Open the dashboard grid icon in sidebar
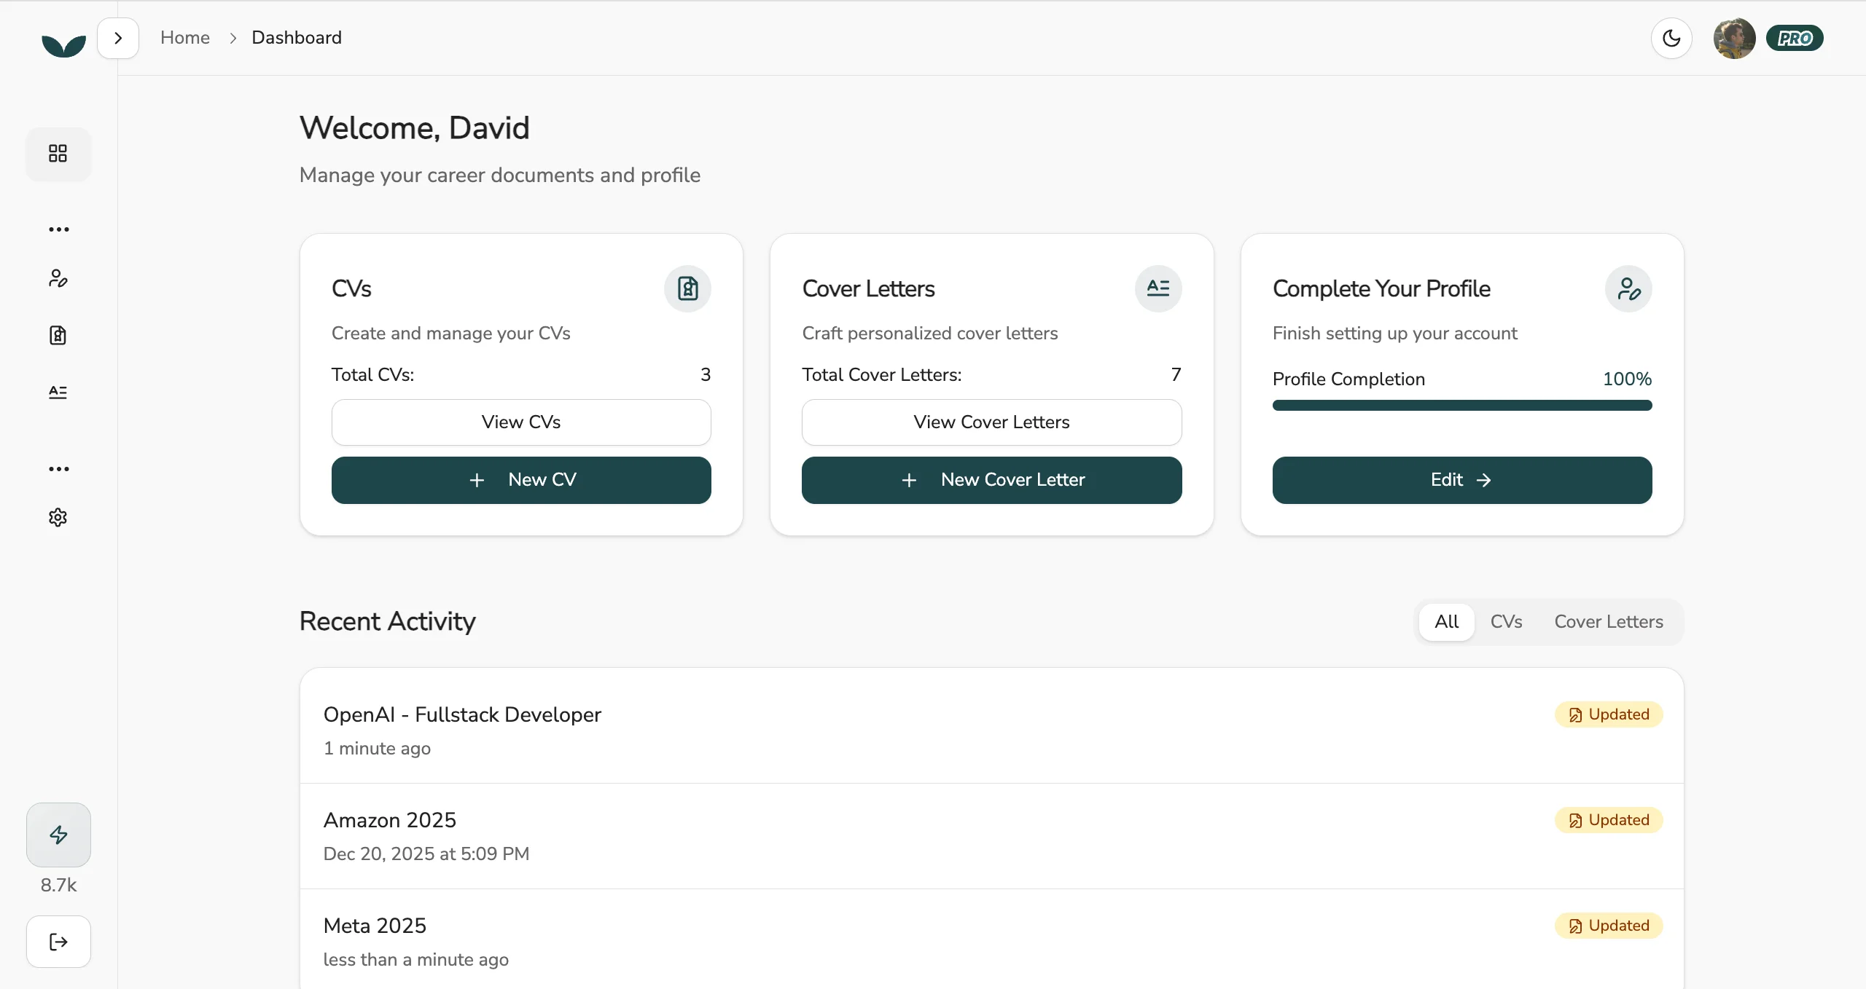 click(58, 154)
